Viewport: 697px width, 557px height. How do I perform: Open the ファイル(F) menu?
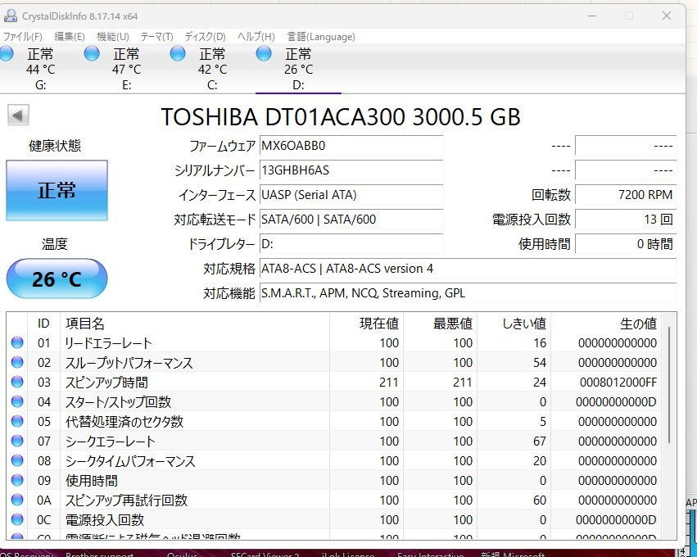coord(23,37)
